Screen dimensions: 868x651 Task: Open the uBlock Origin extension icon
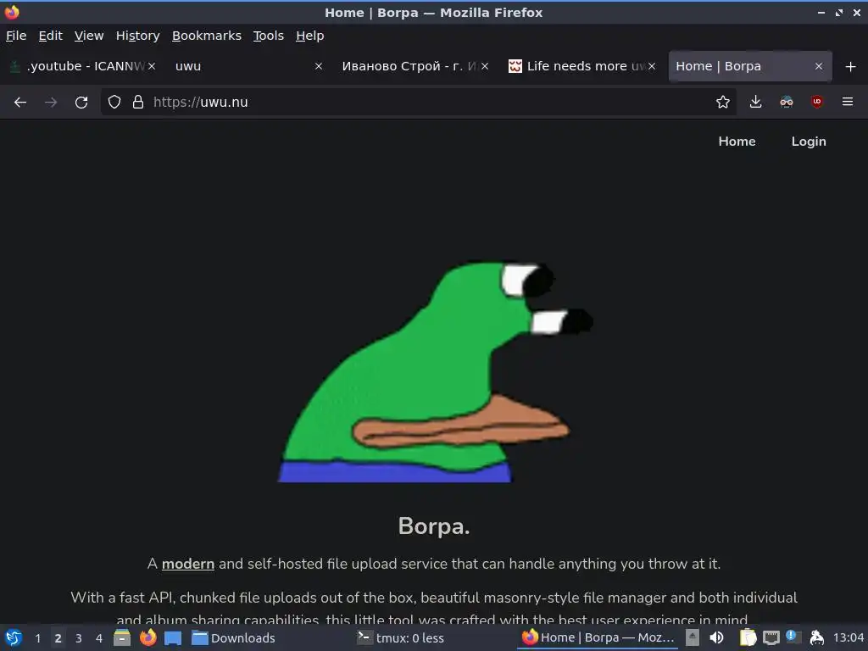click(816, 102)
